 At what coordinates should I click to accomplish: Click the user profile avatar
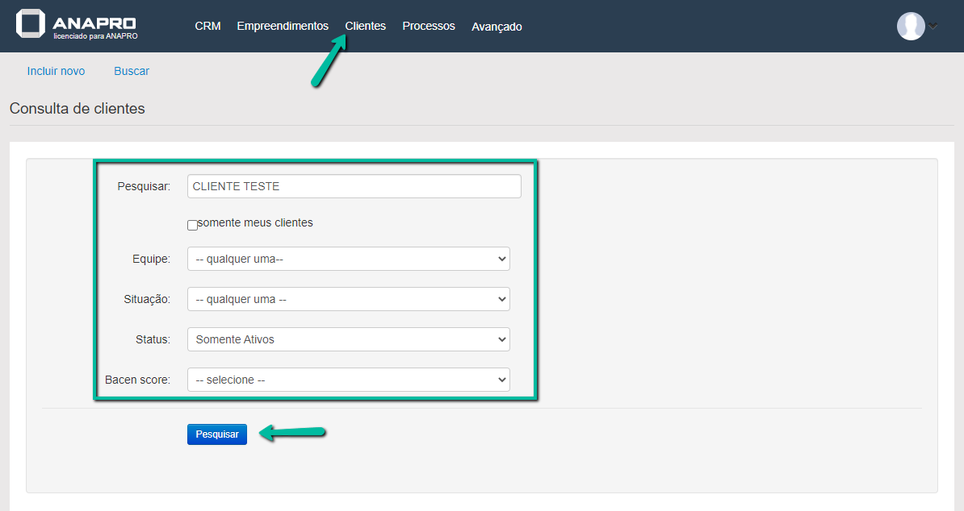[x=911, y=26]
